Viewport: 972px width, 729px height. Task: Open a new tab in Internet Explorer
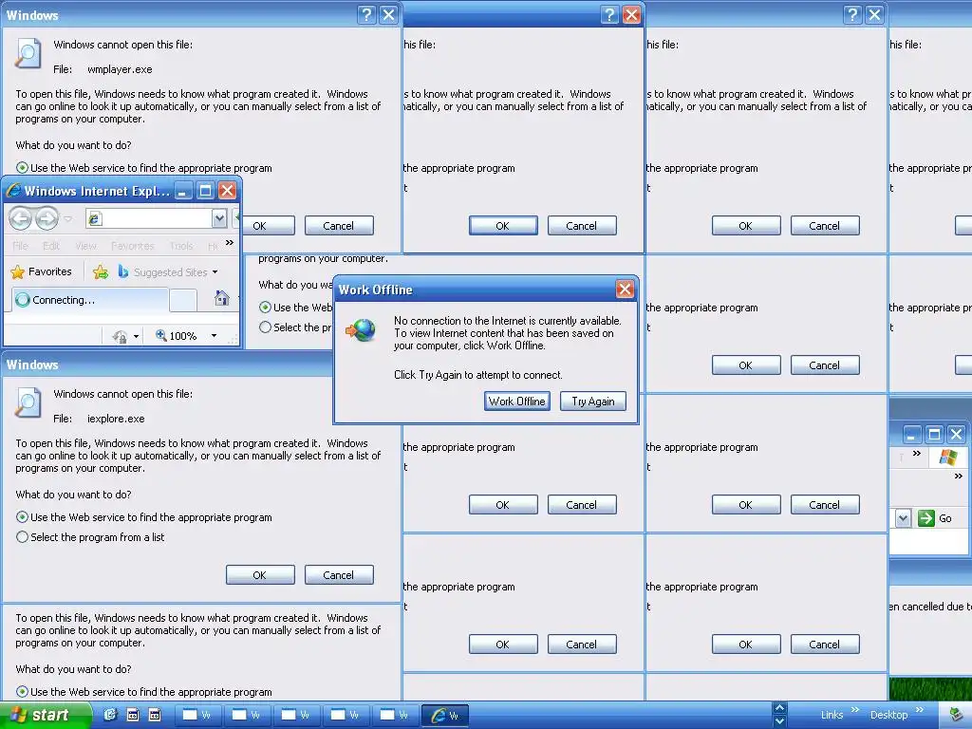pos(183,301)
